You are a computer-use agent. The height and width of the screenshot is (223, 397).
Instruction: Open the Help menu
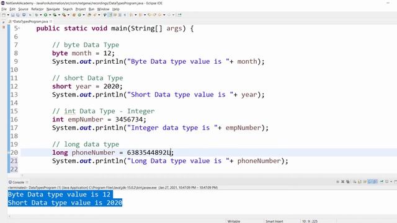[x=116, y=9]
